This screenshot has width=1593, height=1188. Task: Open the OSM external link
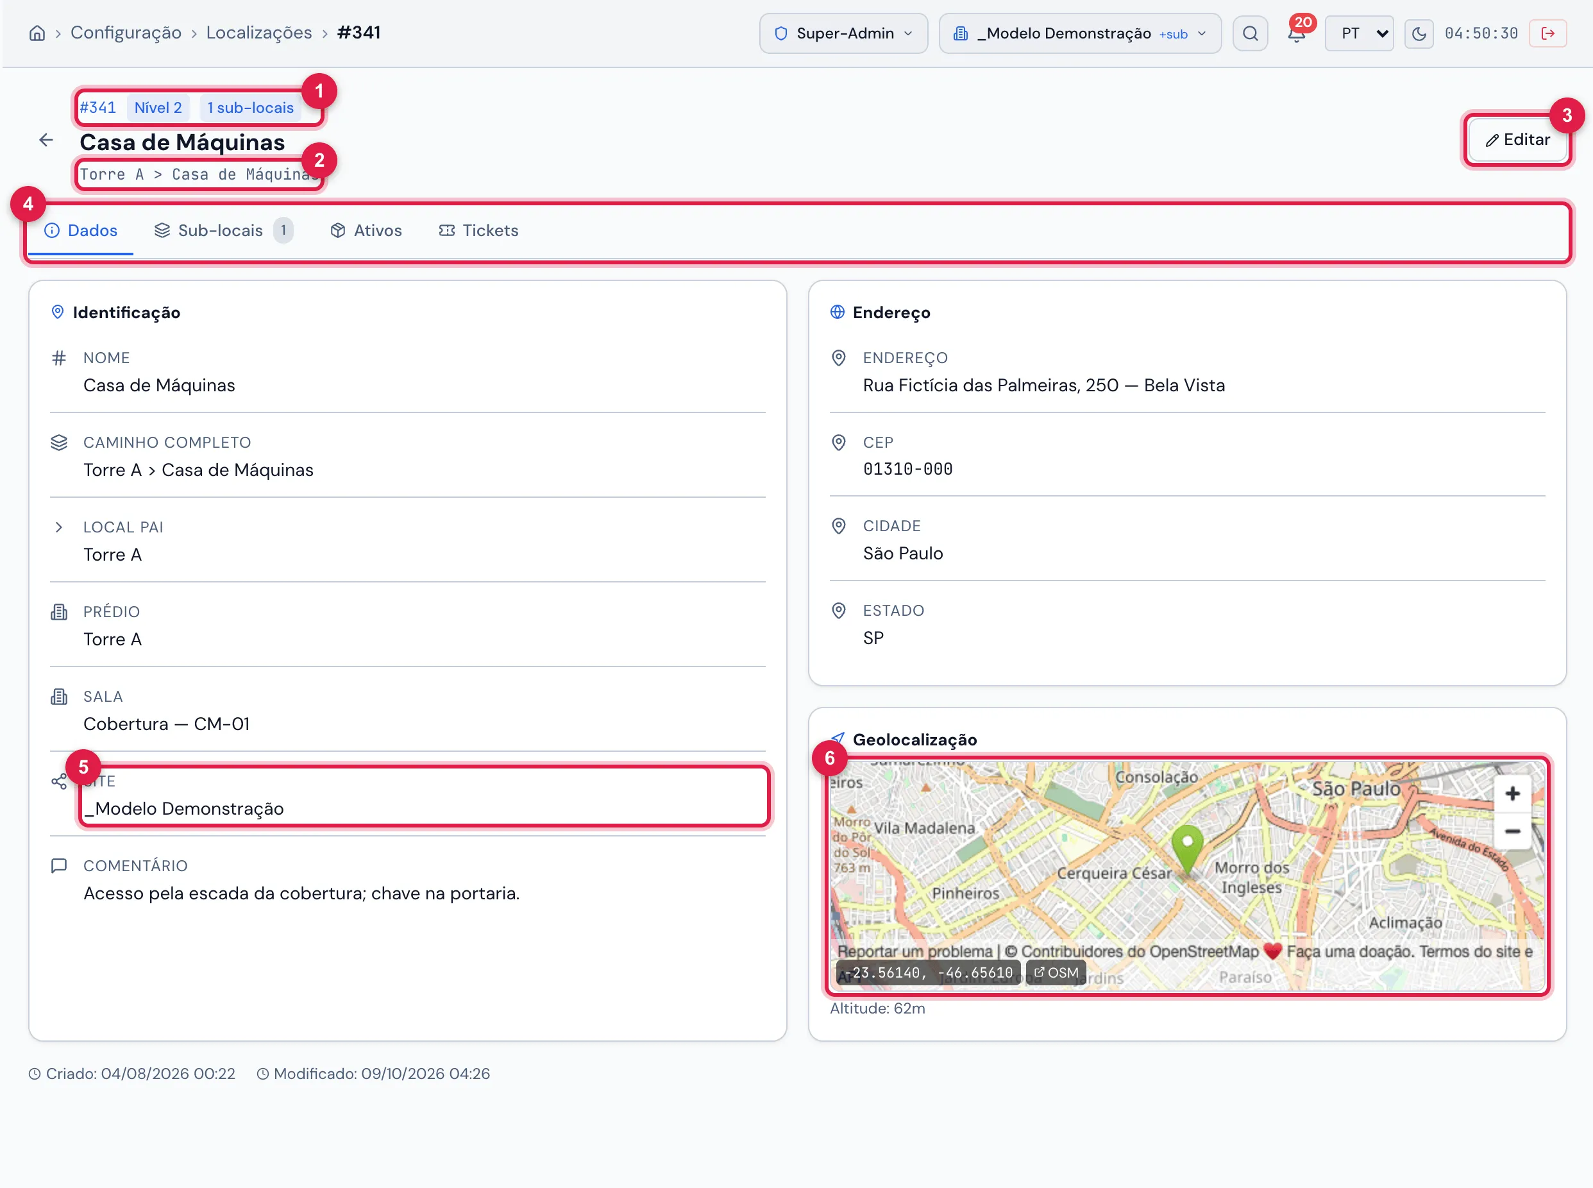click(1056, 972)
